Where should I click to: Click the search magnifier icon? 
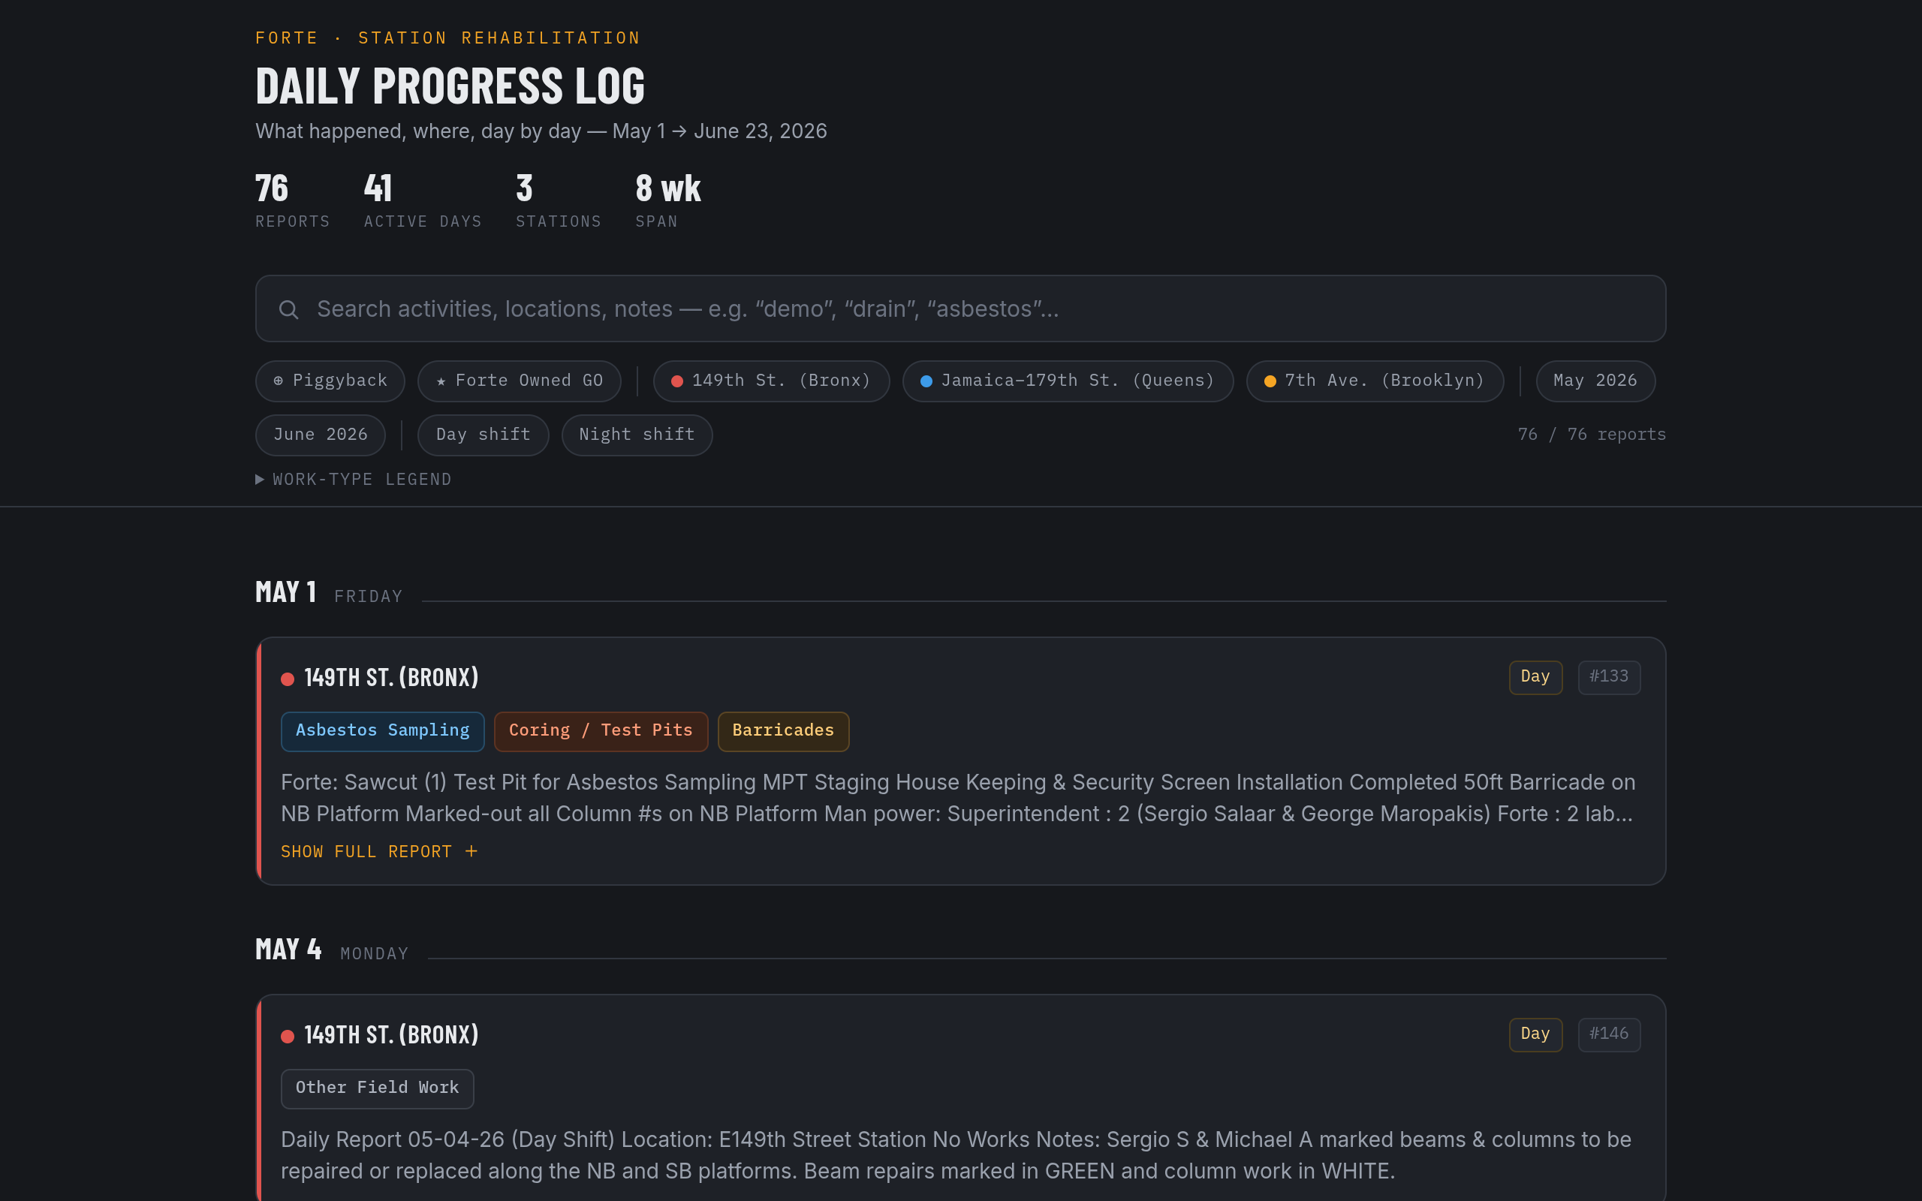pos(288,310)
